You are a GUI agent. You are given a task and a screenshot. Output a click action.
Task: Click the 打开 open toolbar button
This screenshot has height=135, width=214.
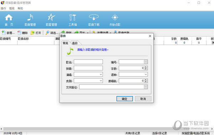tap(36, 33)
